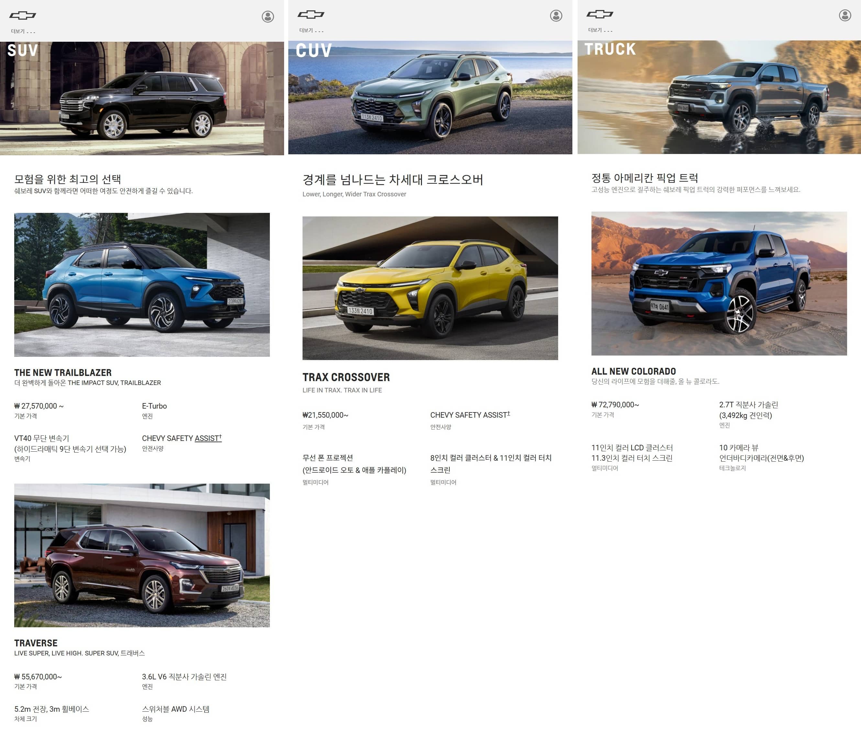Click the 정통 아메리칸 픽업 트럭 headline
The width and height of the screenshot is (861, 735).
pyautogui.click(x=645, y=178)
